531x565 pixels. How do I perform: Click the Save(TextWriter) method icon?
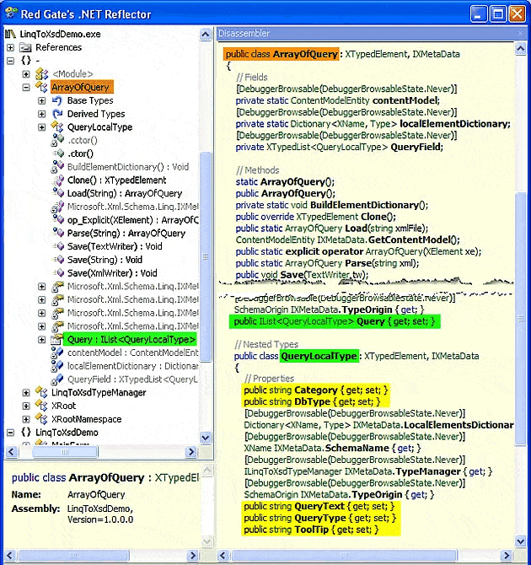pos(59,246)
